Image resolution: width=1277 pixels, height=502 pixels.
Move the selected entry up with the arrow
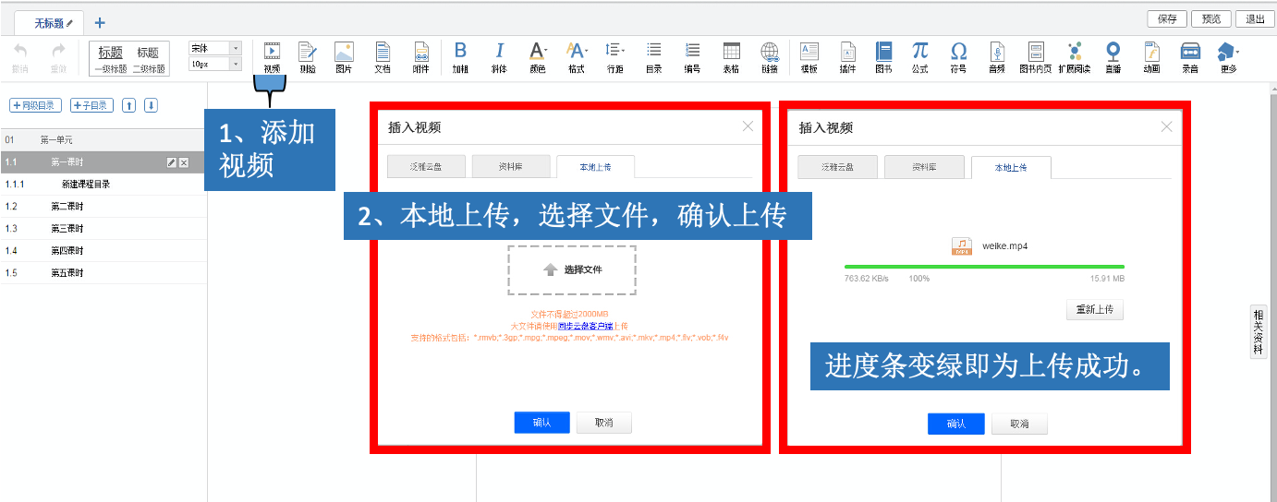tap(129, 105)
